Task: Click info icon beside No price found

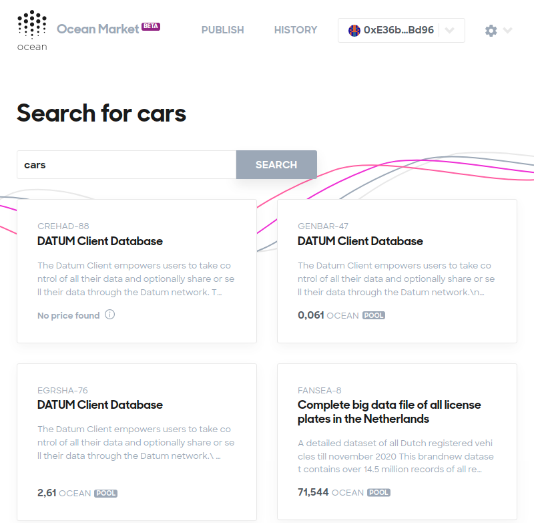Action: click(x=109, y=315)
